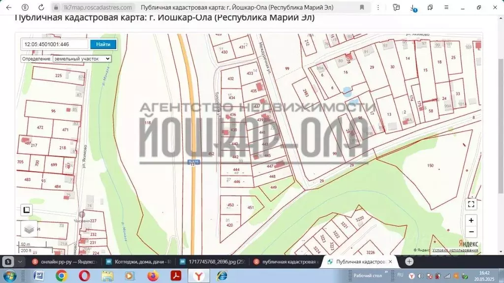Click the site lock security icon
The height and width of the screenshot is (283, 504).
(x=56, y=7)
